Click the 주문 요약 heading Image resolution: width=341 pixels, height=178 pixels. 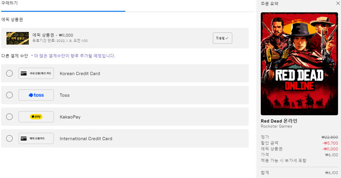coord(269,3)
